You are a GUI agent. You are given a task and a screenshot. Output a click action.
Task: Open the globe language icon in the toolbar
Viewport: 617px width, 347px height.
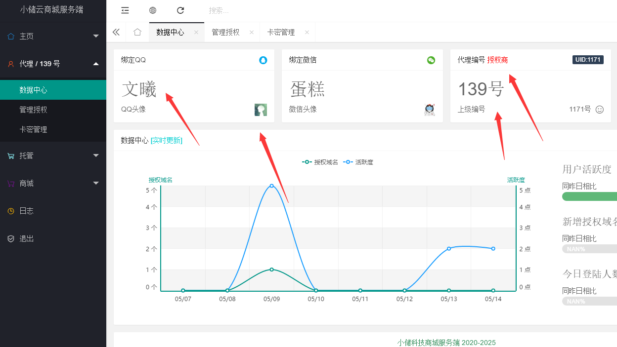click(x=152, y=10)
